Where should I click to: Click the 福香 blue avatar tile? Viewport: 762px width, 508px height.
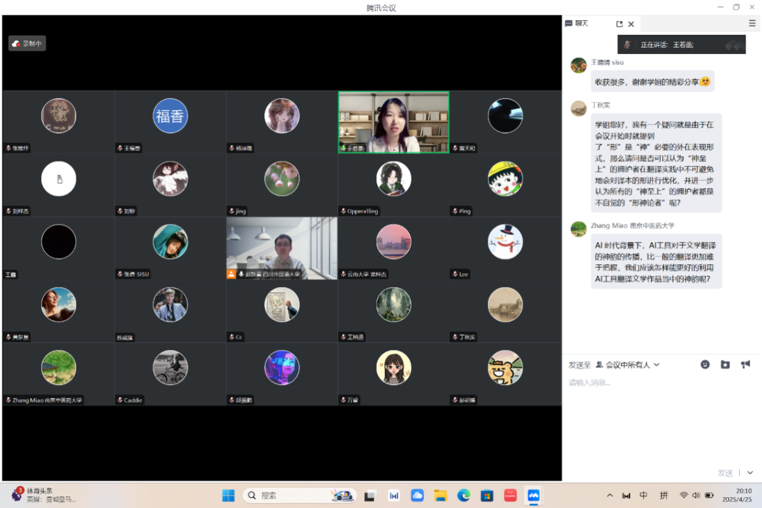pos(170,116)
